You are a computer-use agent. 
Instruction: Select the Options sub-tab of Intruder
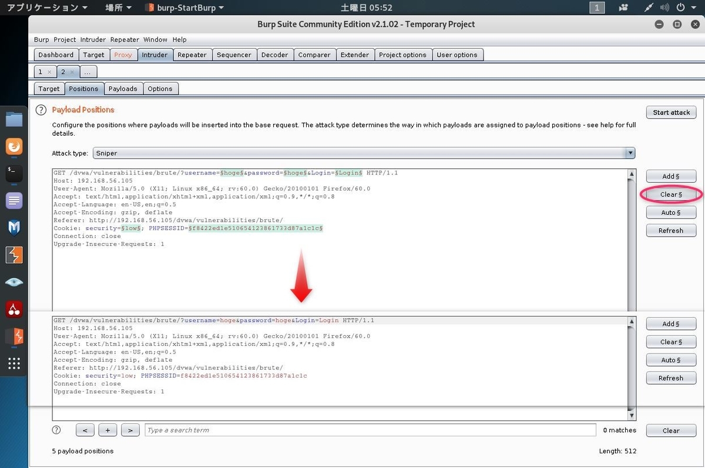(x=160, y=89)
